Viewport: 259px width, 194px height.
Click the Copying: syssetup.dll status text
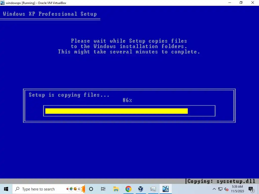coord(221,181)
